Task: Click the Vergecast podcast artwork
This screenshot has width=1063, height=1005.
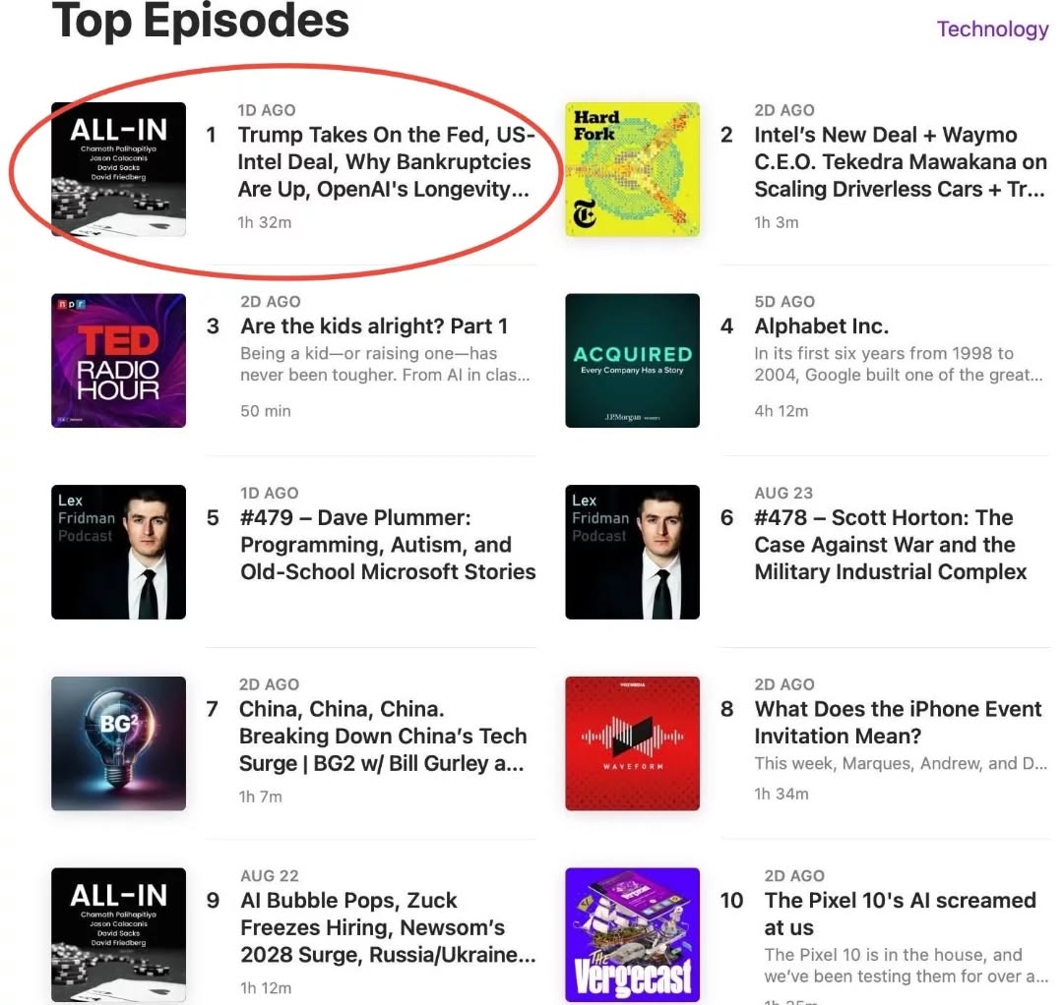Action: tap(633, 934)
